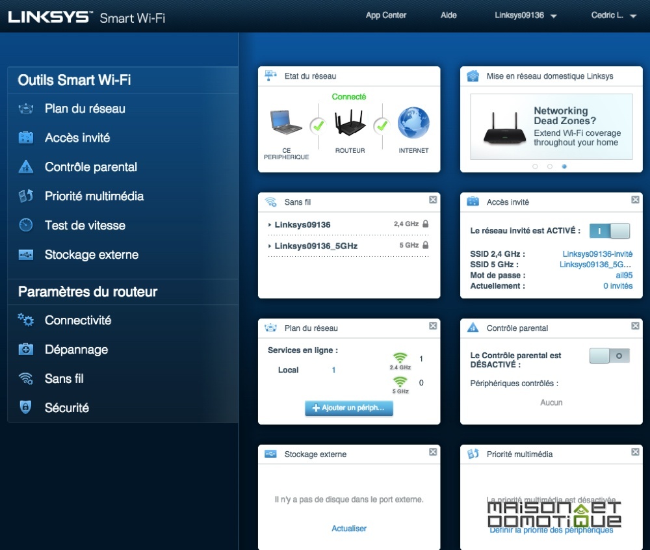The width and height of the screenshot is (650, 550).
Task: Click the Sans fil wifi sidebar icon
Action: [x=26, y=378]
